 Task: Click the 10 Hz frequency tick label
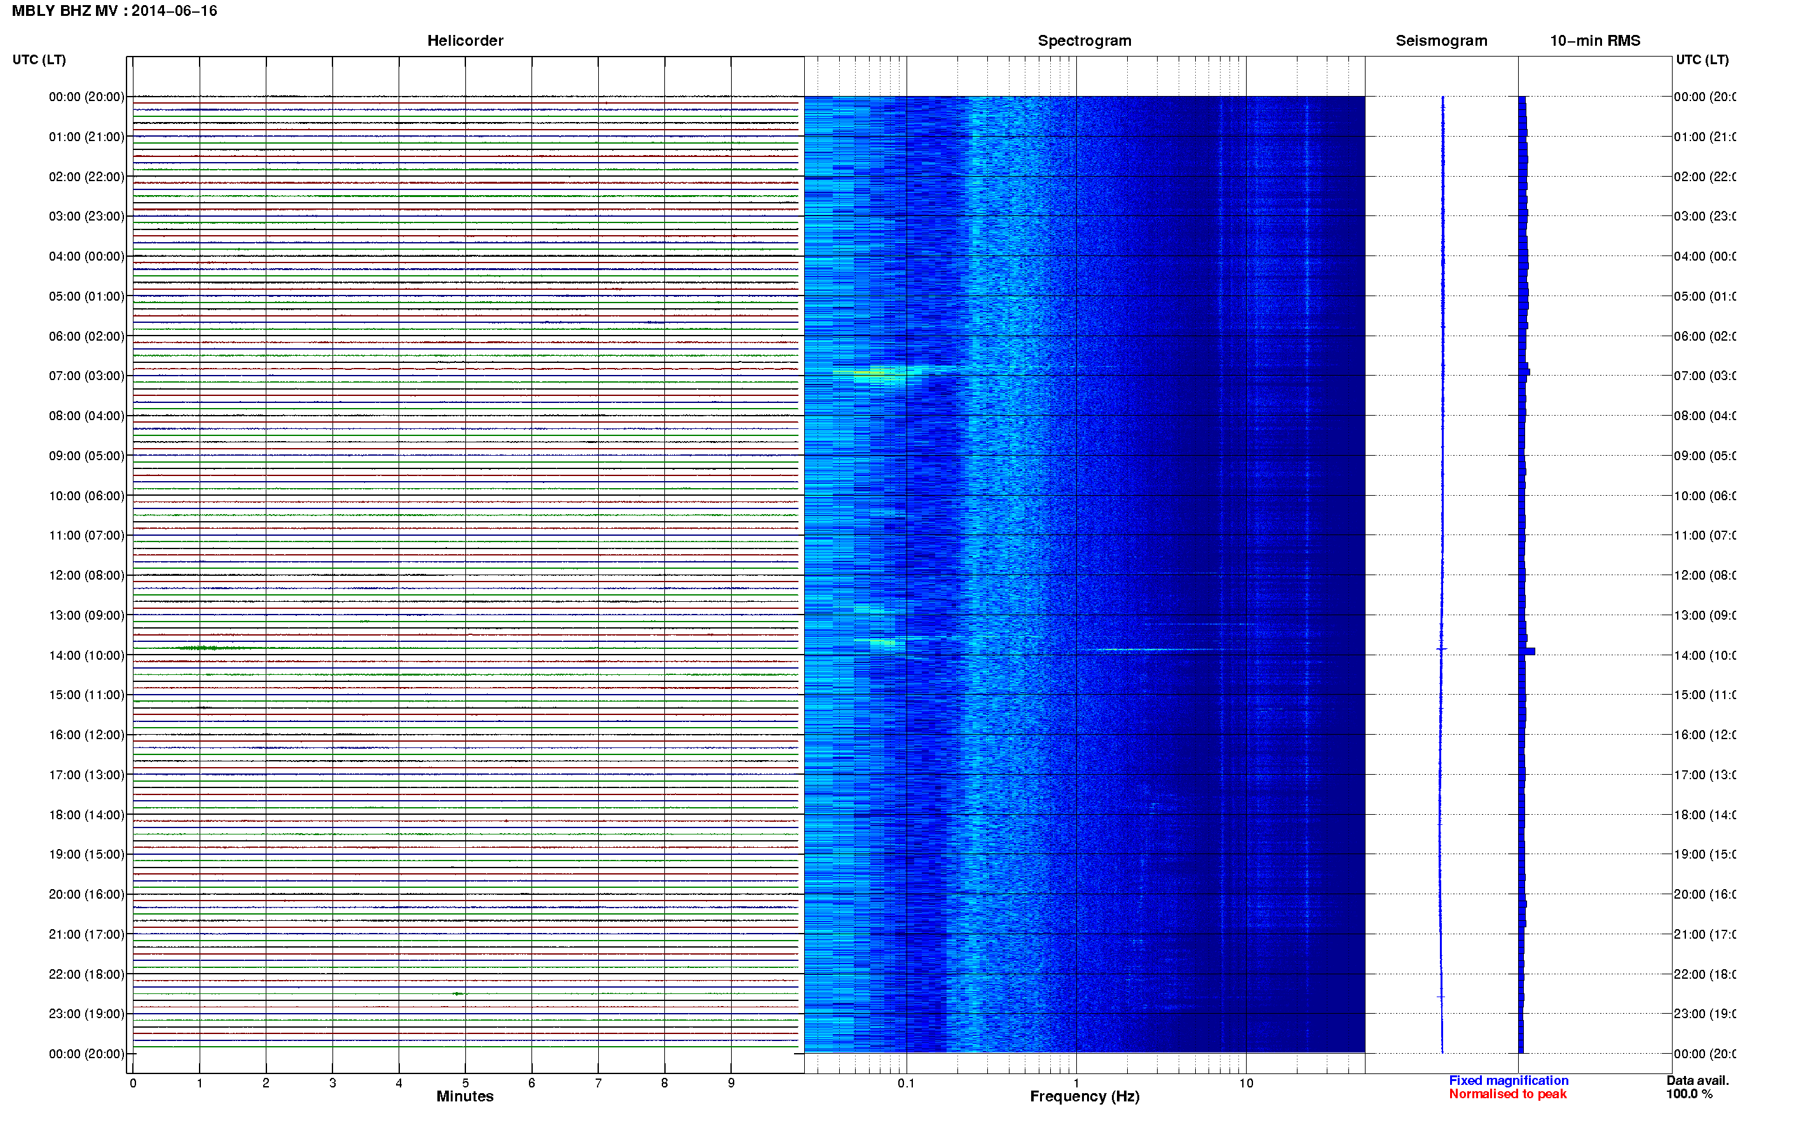pos(1246,1083)
